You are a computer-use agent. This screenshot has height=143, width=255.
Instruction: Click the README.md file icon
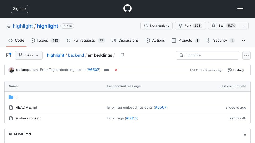11,108
